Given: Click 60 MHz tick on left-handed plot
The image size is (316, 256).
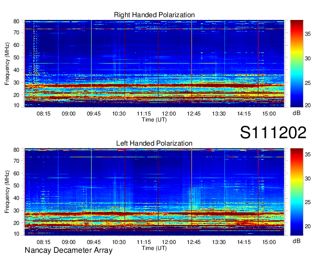Looking at the screenshot, I should coord(16,173).
